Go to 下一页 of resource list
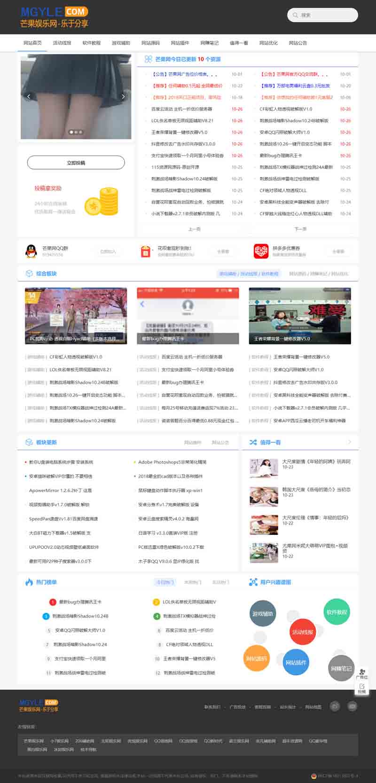376x783 pixels. coord(300,229)
